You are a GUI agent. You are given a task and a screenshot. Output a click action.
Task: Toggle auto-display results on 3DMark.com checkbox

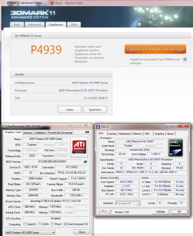[185, 59]
